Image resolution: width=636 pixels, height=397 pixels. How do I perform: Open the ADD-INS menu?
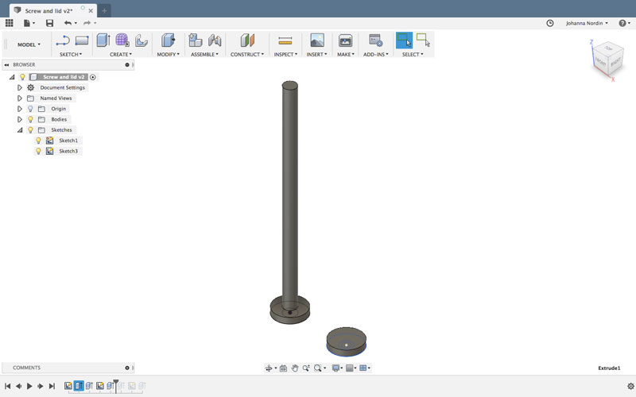pos(375,54)
